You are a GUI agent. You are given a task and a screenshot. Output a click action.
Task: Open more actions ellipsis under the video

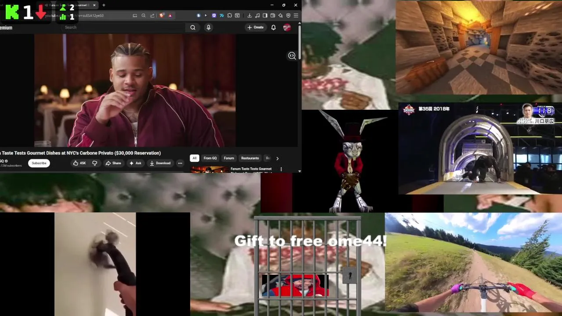tap(180, 163)
